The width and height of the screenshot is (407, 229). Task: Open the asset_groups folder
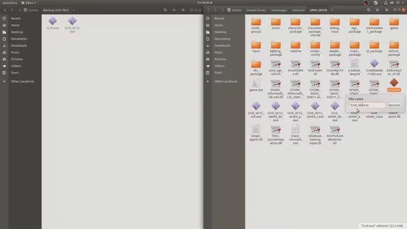pyautogui.click(x=256, y=25)
